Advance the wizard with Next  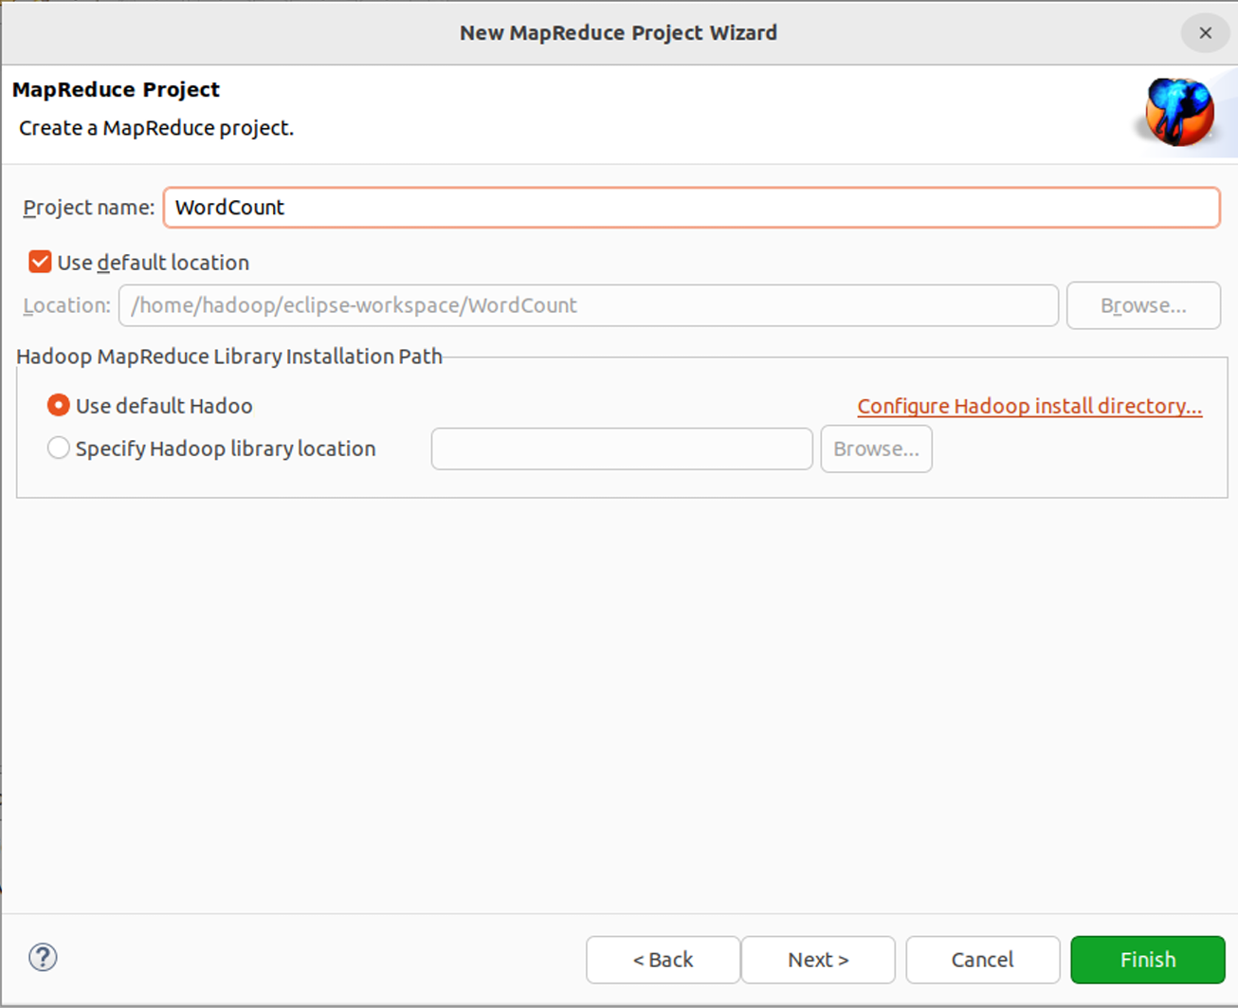[x=818, y=960]
